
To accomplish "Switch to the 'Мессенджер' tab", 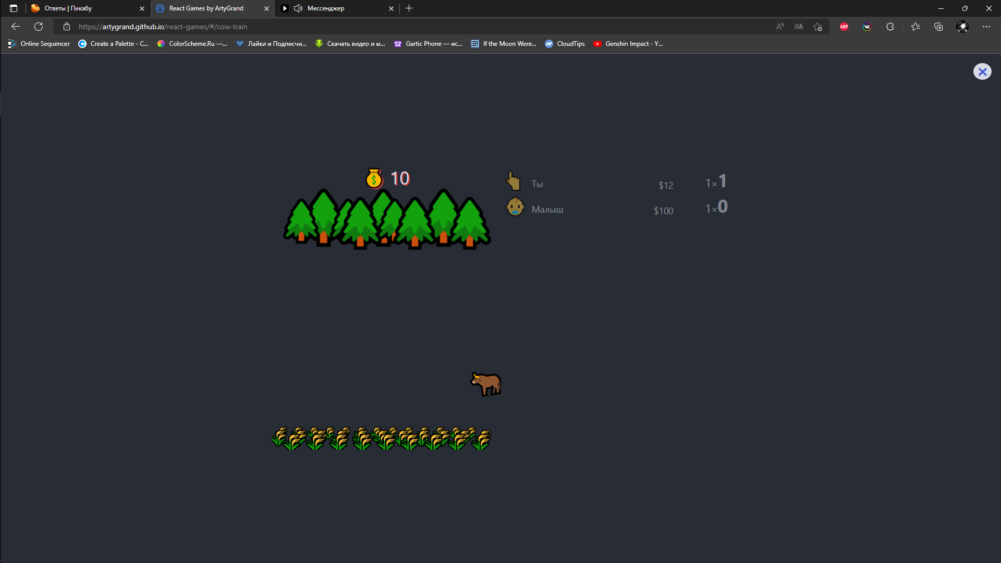I will click(x=334, y=8).
